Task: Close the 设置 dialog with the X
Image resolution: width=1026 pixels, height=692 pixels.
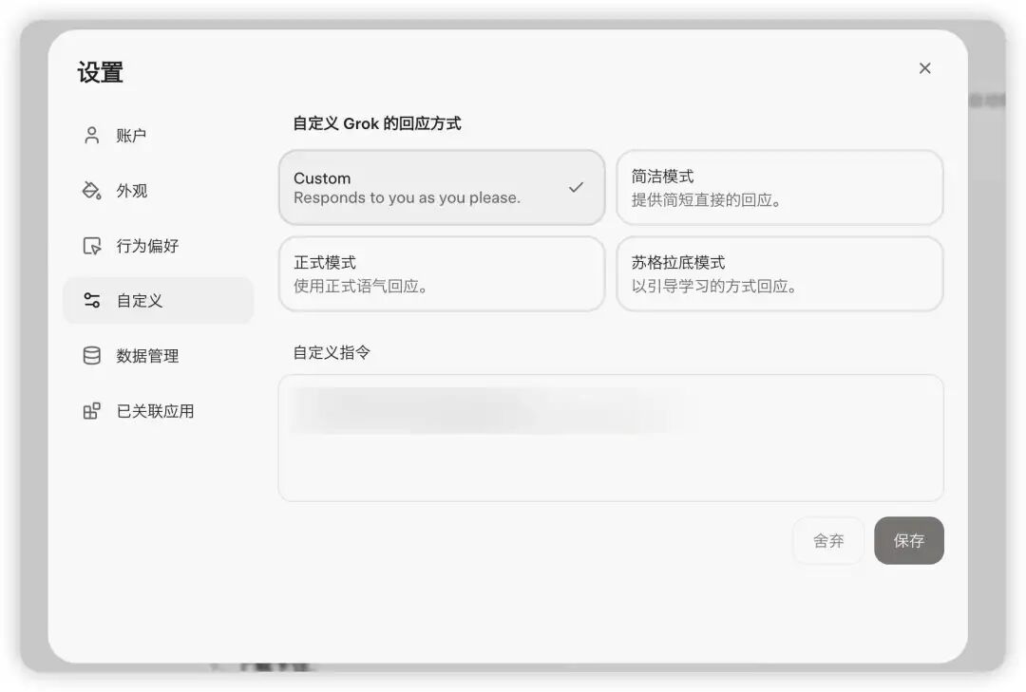Action: (924, 68)
